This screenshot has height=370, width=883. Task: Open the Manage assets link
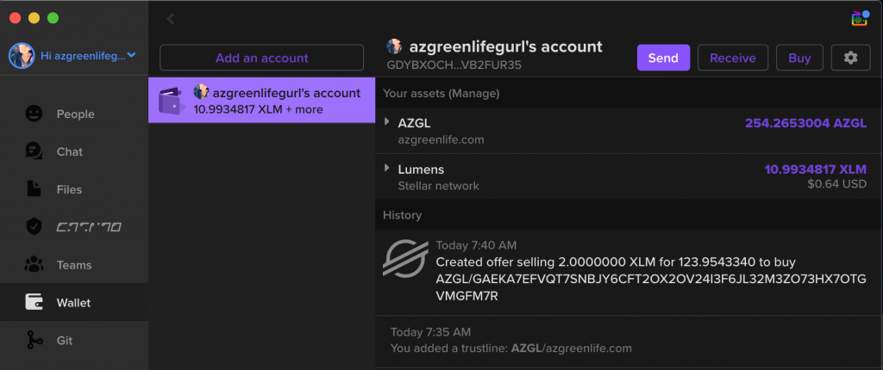click(473, 93)
